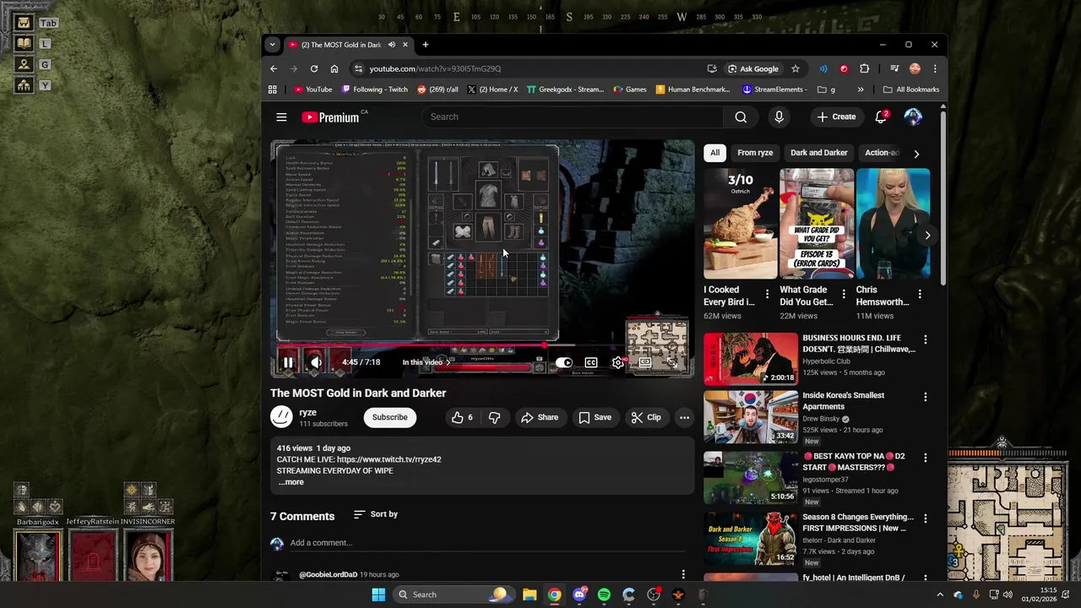
Task: Subscribe to the ryze channel
Action: coord(389,417)
